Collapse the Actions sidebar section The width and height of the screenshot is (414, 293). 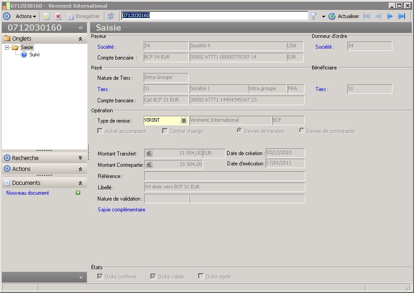coord(80,169)
